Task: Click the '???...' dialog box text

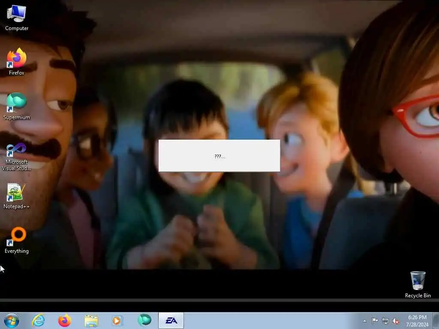Action: click(x=219, y=156)
